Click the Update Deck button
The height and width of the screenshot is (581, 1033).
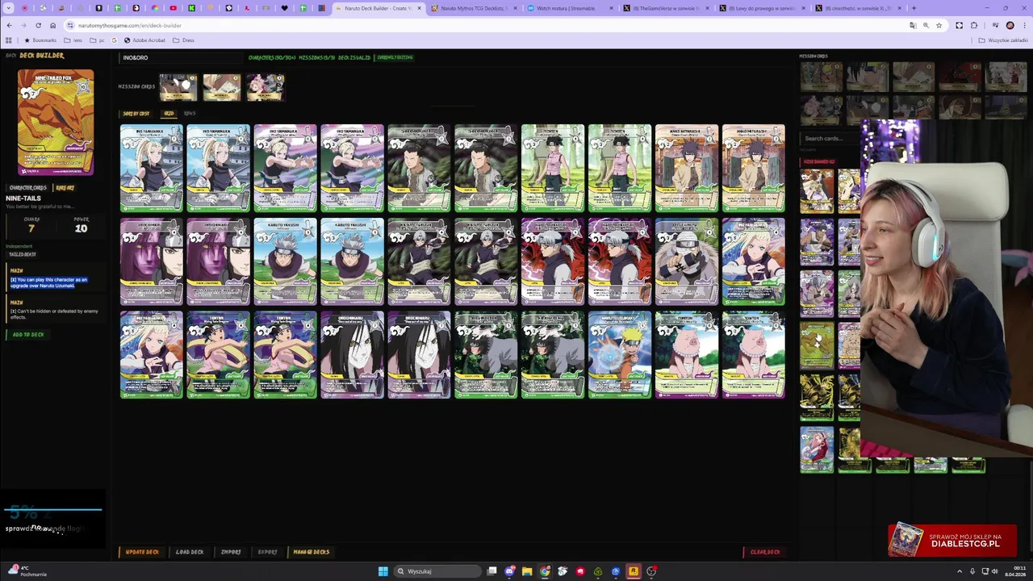tap(142, 552)
